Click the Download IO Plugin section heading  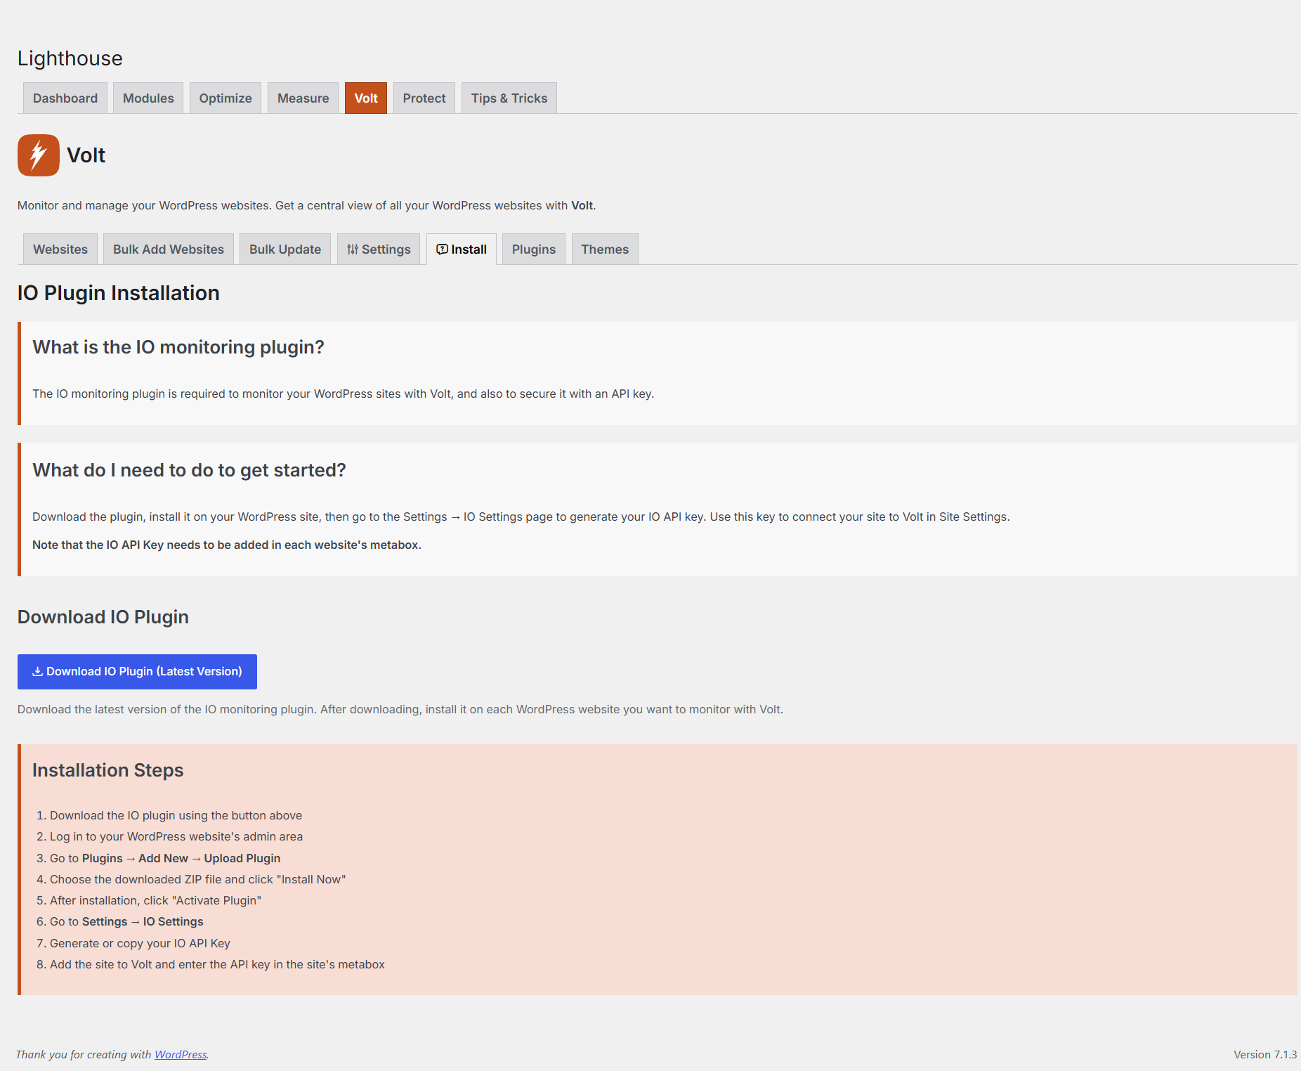point(103,617)
